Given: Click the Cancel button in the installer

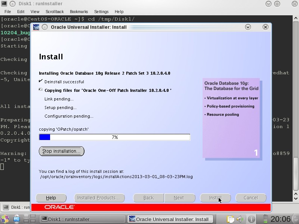Looking at the screenshot, I should (x=251, y=198).
